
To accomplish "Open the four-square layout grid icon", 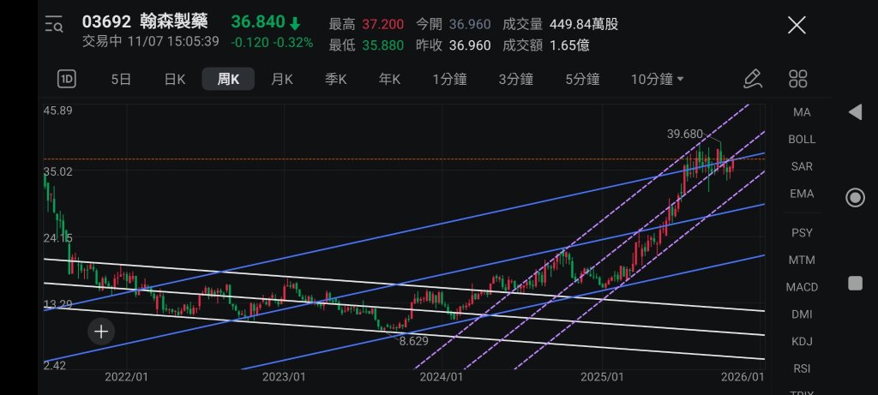I will click(798, 79).
